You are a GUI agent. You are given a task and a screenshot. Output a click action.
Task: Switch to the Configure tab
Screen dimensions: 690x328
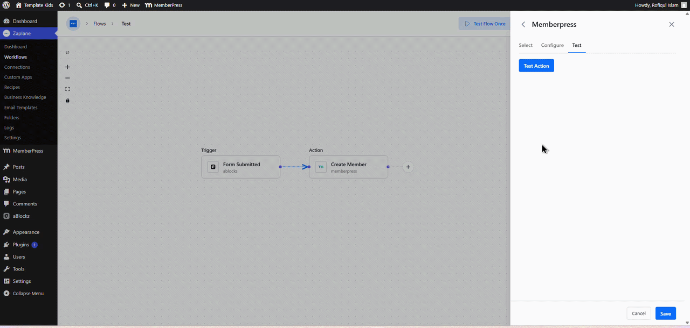(553, 45)
